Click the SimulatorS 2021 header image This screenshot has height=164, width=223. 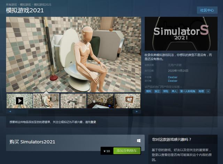tap(181, 34)
